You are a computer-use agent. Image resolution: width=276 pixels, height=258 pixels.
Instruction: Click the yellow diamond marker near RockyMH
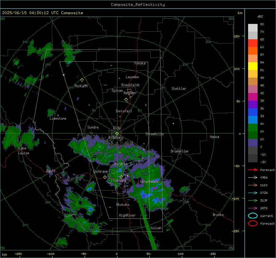click(x=82, y=80)
